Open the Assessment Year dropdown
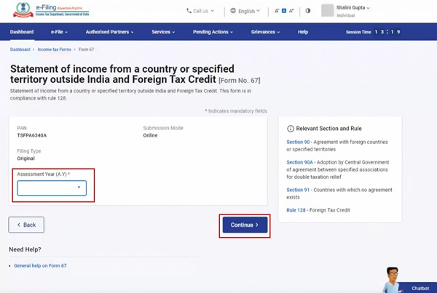The image size is (437, 293). [x=52, y=188]
